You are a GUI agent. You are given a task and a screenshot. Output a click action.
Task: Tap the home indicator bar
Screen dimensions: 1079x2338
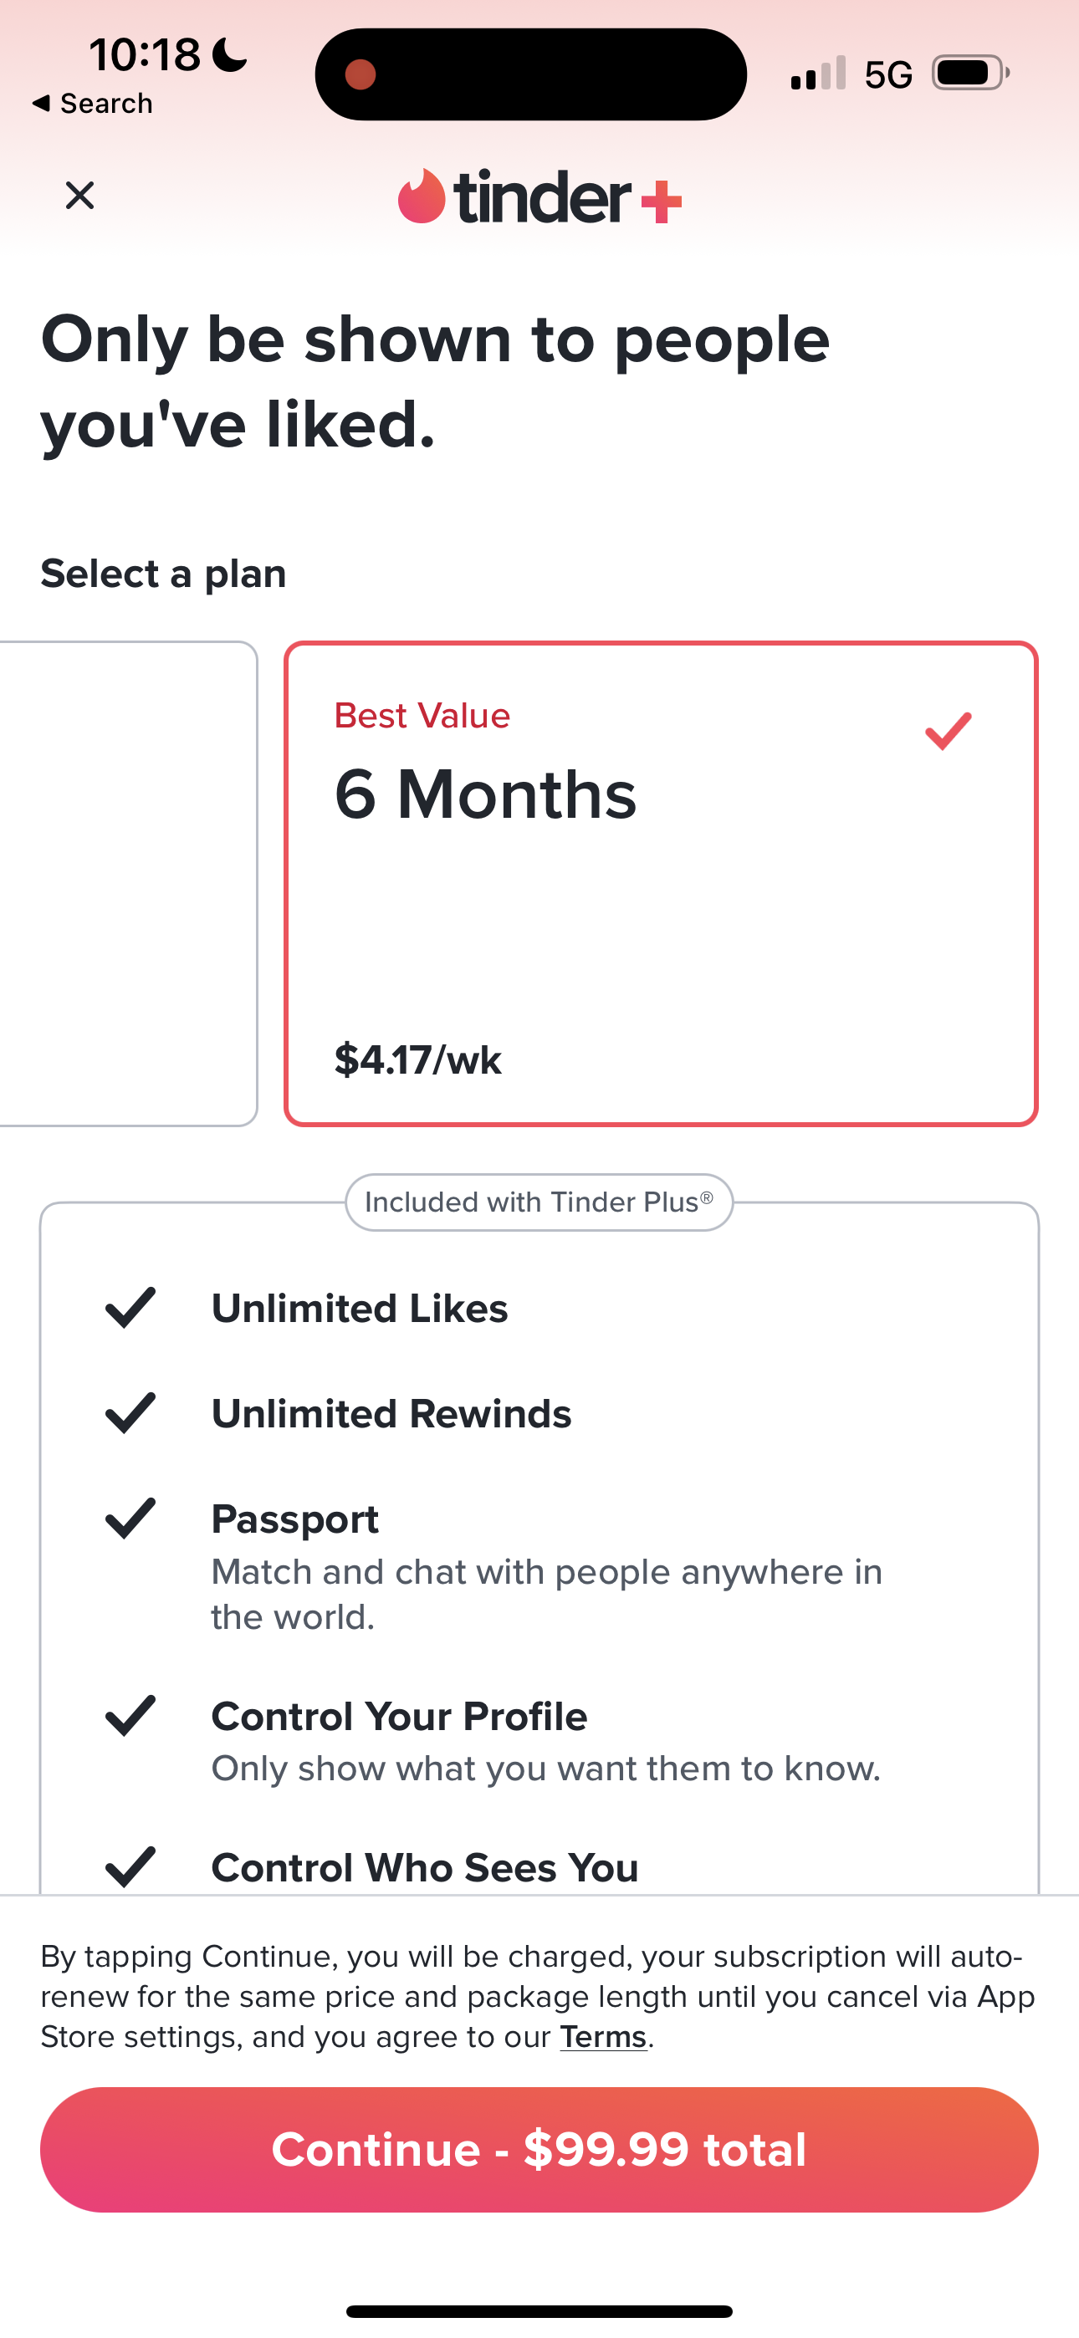coord(539,2310)
